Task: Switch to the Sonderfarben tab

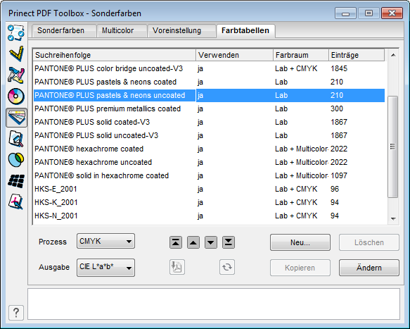Action: [x=64, y=31]
